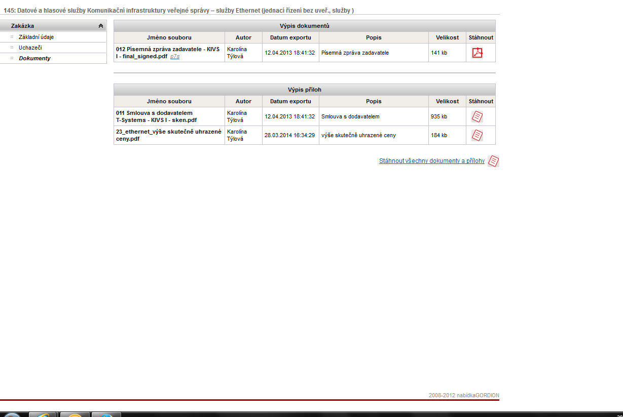
Task: Collapse the Zakázka sidebar panel
Action: pyautogui.click(x=101, y=26)
